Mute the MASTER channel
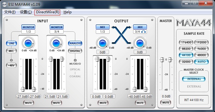The height and width of the screenshot is (112, 215). coord(166,103)
